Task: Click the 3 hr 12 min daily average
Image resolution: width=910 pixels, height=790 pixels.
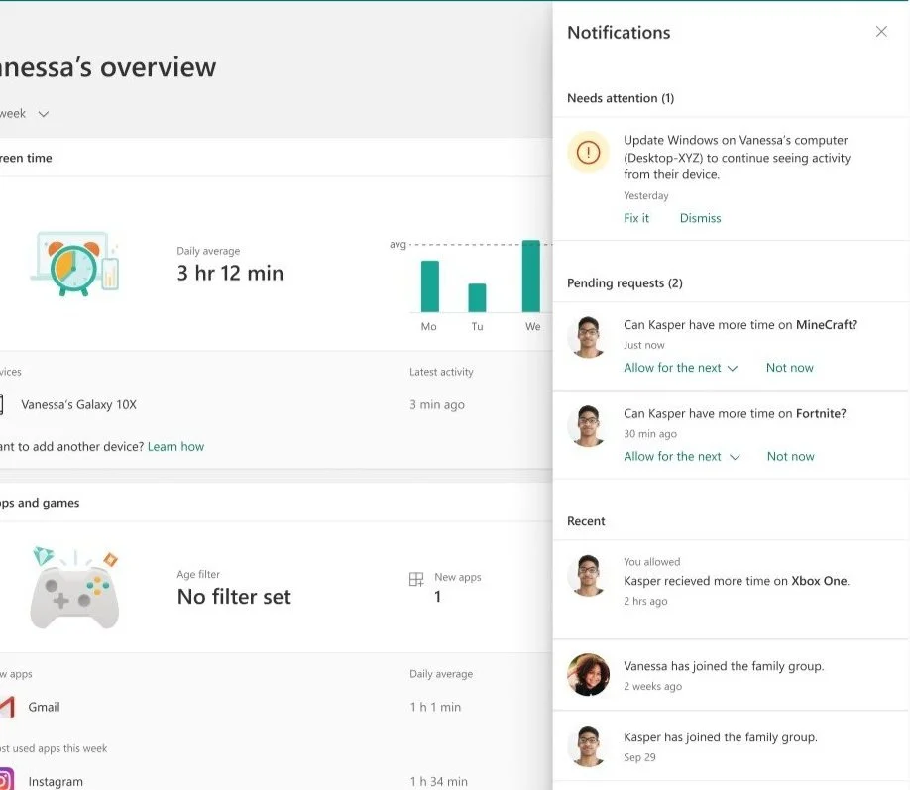Action: click(230, 273)
